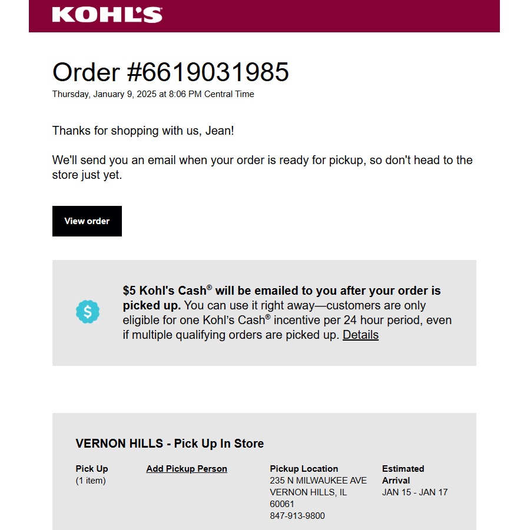Click the VERNON HILLS, IL city line
The image size is (524, 530).
pos(308,492)
